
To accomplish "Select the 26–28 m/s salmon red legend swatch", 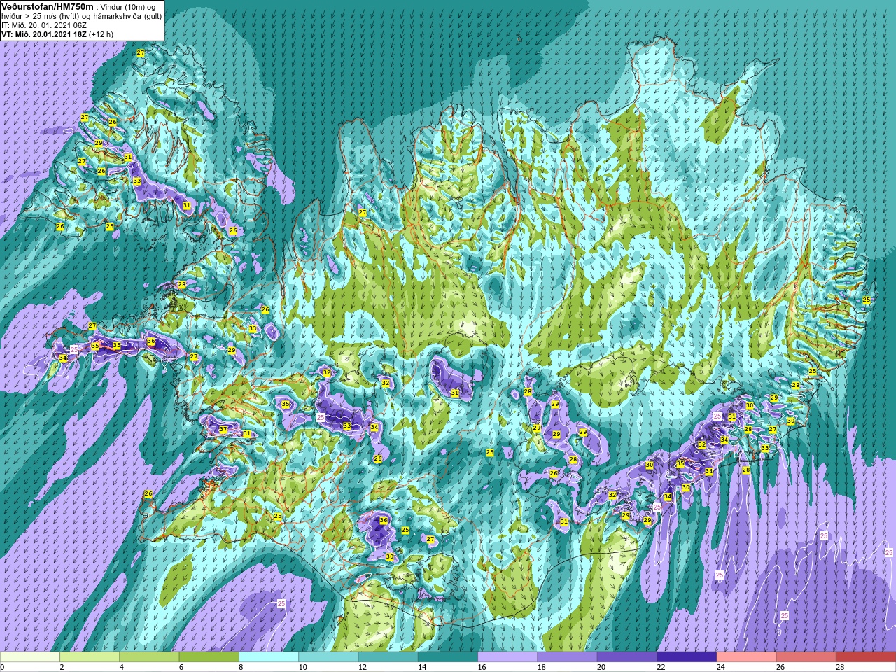I will click(x=806, y=657).
